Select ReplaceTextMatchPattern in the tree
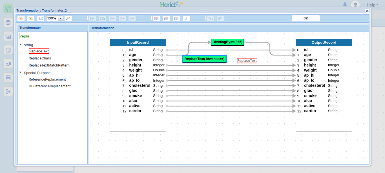Screen dimensions: 385x173 49,65
